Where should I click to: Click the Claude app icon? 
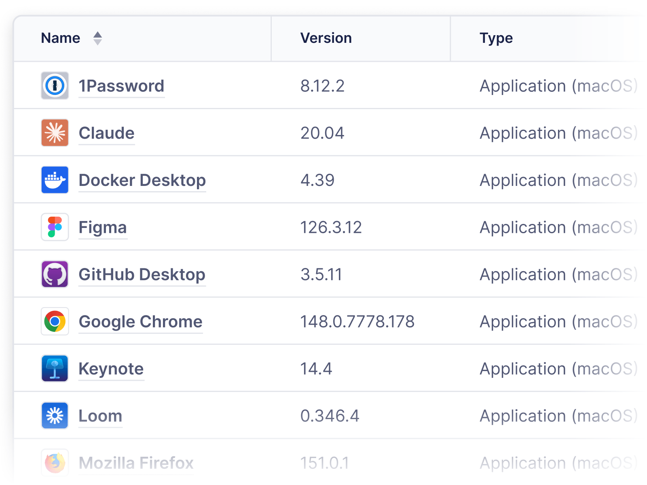[55, 133]
